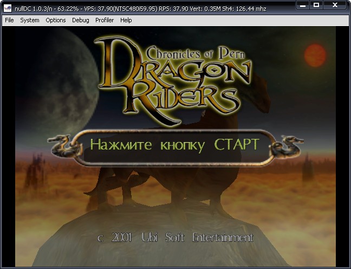
Task: Click the left dragon ornament icon
Action: click(65, 146)
